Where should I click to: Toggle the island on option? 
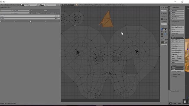tap(37, 13)
